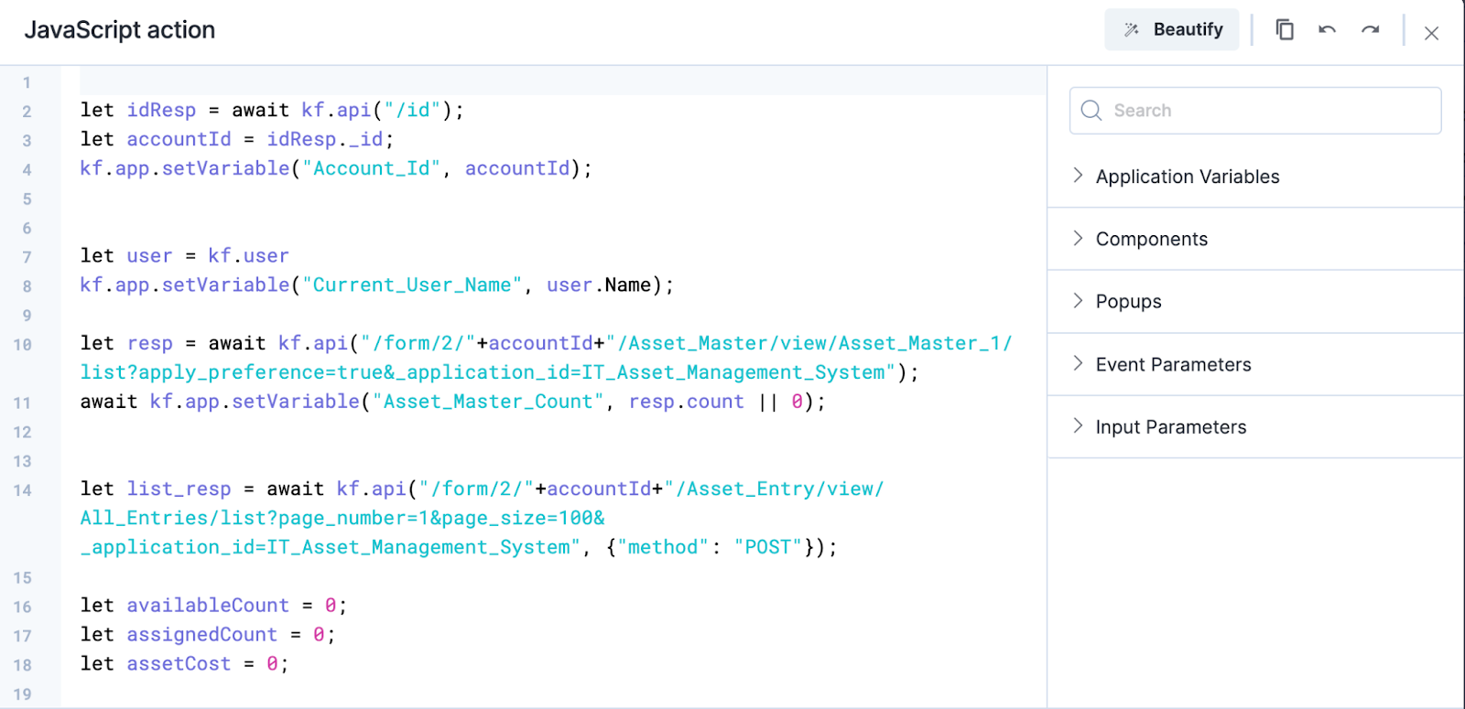The height and width of the screenshot is (709, 1465).
Task: Place cursor on empty line 1
Action: [x=562, y=81]
